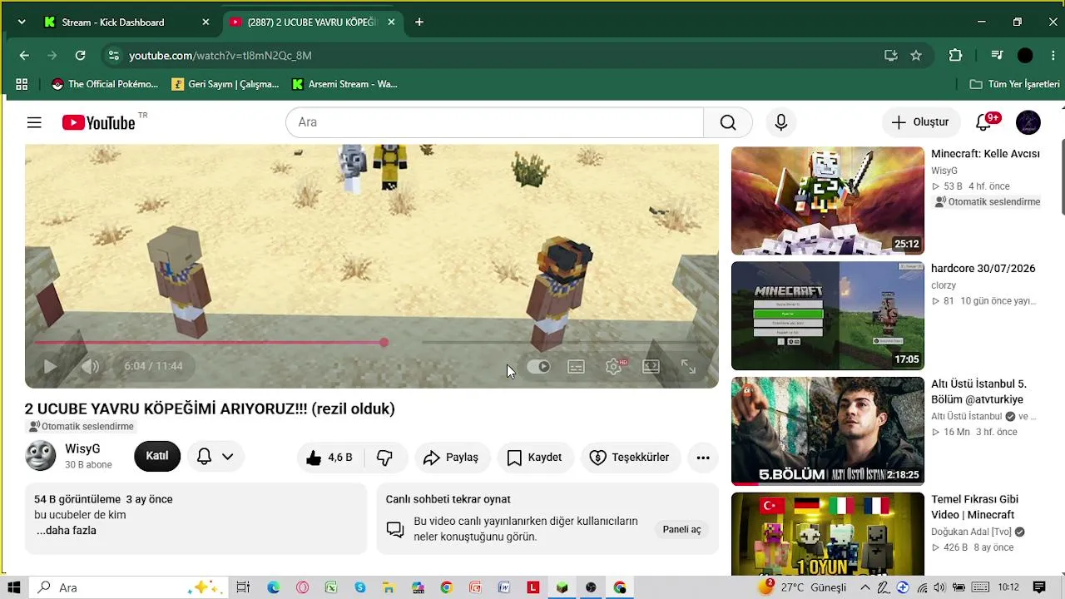Click 'Paneli aç' to open chat replay

coord(681,529)
